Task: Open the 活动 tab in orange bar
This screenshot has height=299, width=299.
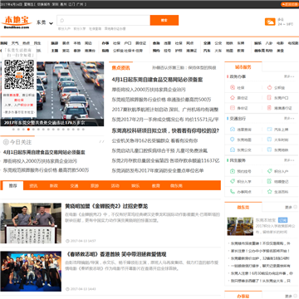Action: click(x=115, y=186)
